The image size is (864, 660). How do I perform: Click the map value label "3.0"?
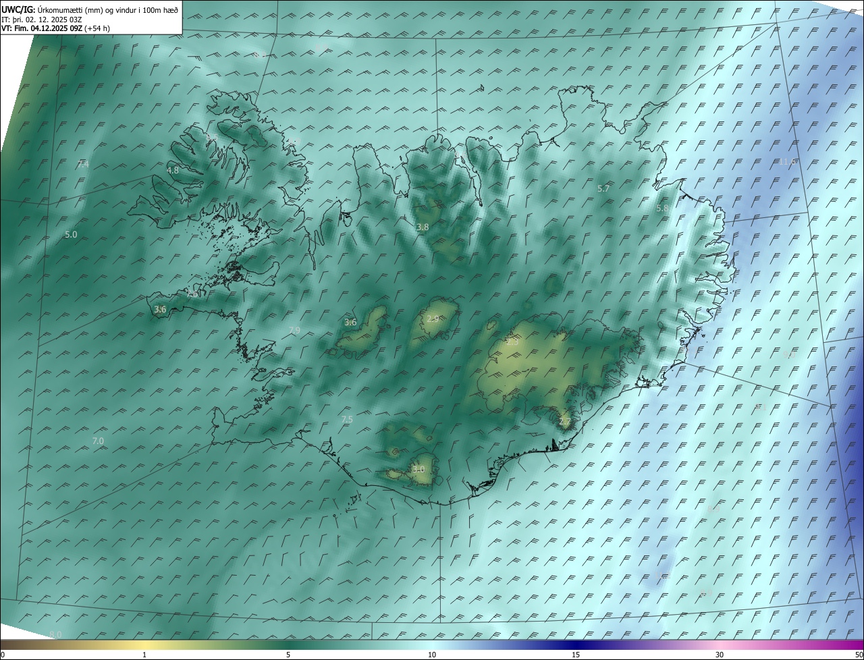[418, 469]
